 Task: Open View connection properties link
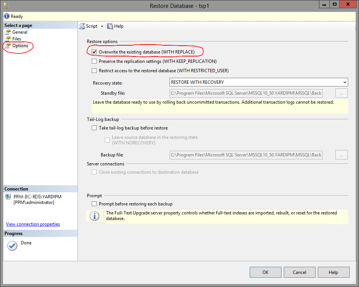[33, 224]
